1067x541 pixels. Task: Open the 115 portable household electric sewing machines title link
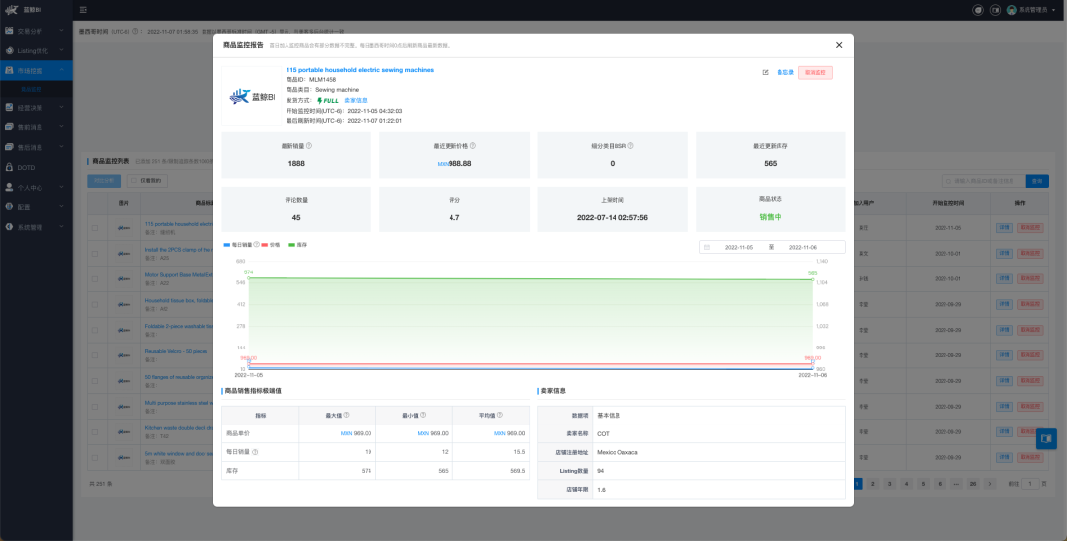click(x=360, y=70)
